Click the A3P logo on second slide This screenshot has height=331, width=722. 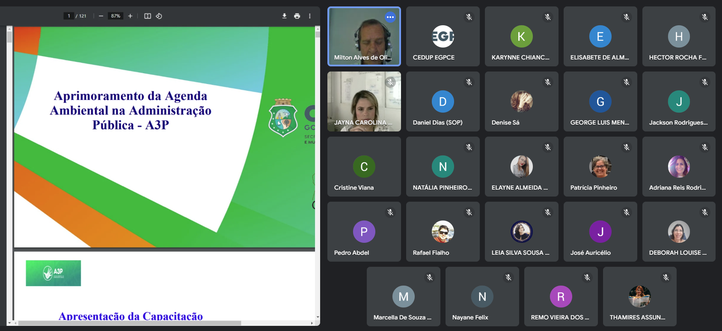[53, 273]
